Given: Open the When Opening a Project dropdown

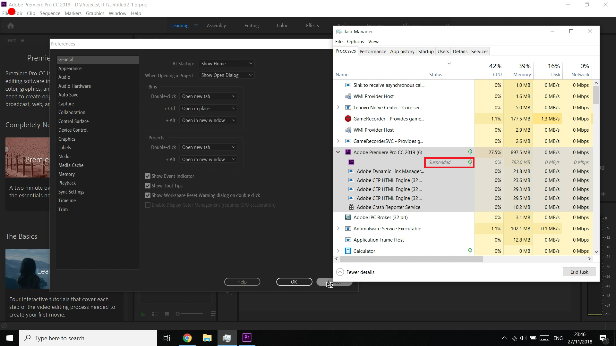Looking at the screenshot, I should click(227, 75).
